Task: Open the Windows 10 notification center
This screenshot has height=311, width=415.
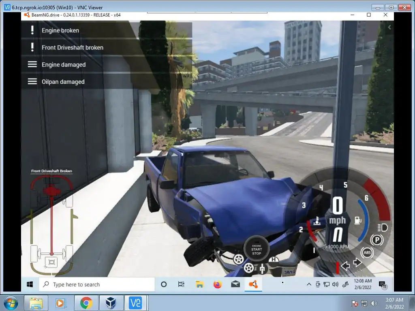Action: click(x=383, y=285)
